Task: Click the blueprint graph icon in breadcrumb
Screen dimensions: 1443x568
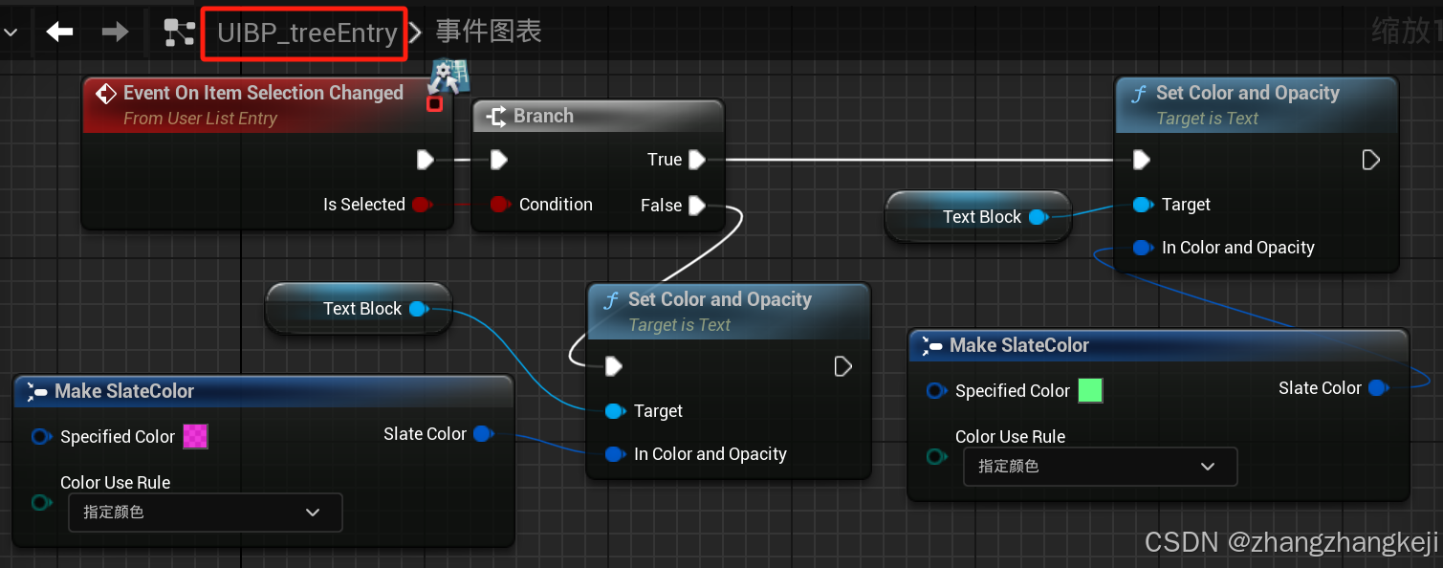Action: 180,33
